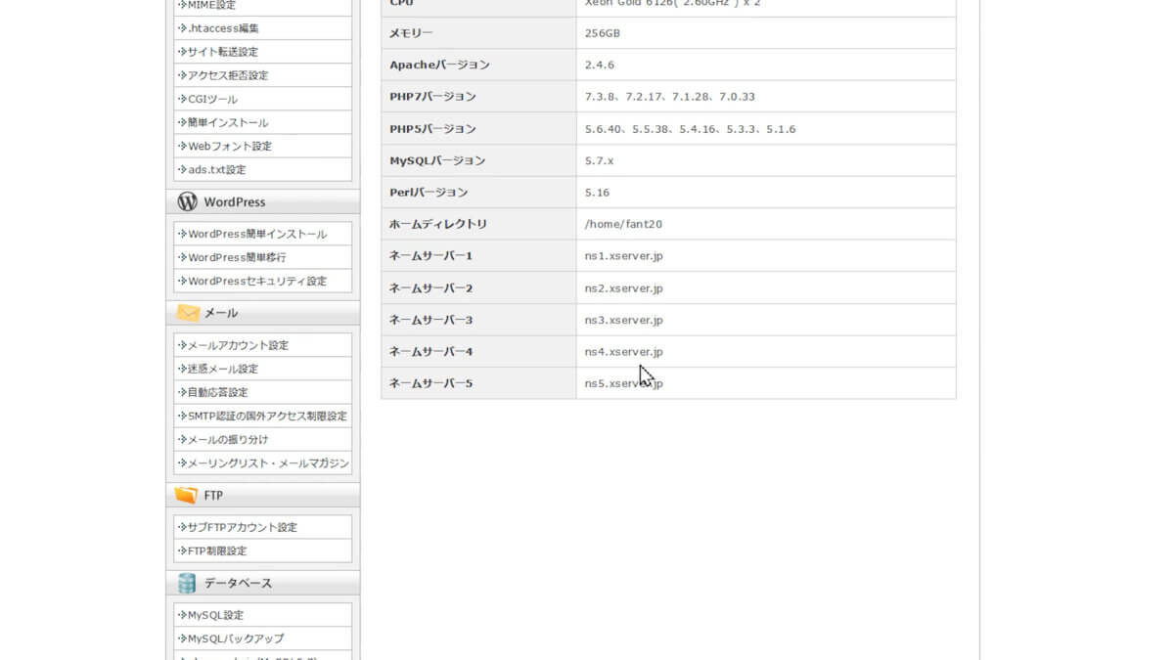Click the Perlバージョン label

pos(429,193)
